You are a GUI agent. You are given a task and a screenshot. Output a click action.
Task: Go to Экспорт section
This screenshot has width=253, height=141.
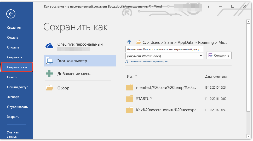(x=13, y=97)
